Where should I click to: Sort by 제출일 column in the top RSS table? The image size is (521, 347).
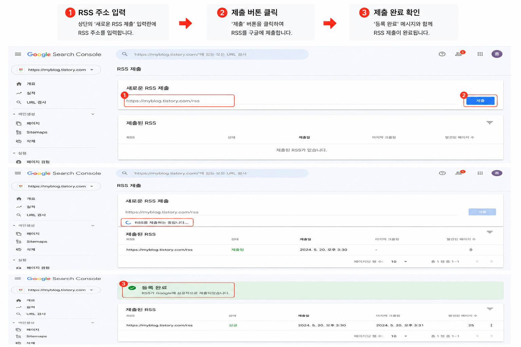tap(304, 138)
